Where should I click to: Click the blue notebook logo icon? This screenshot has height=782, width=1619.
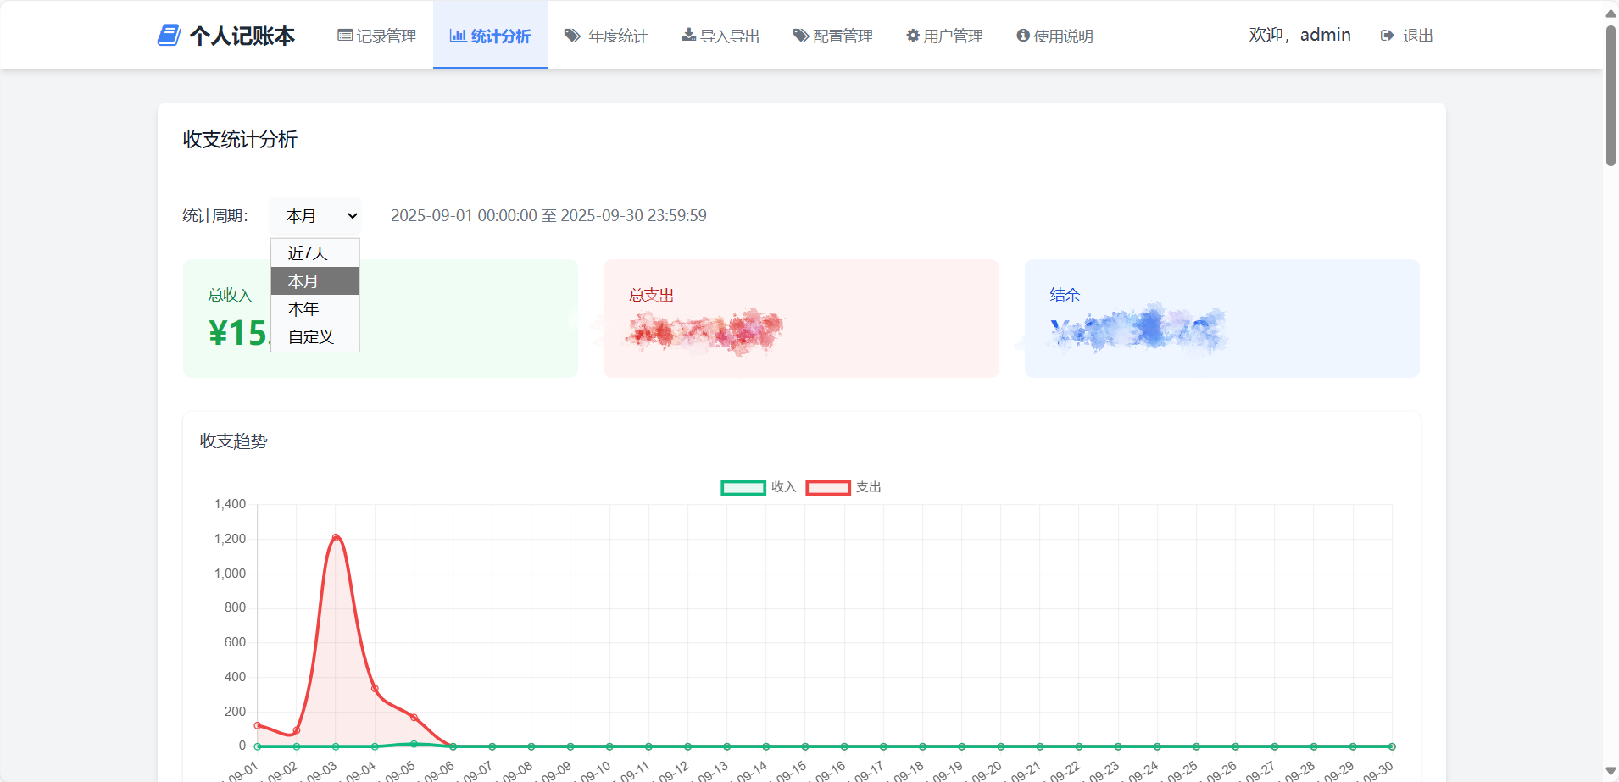click(x=169, y=36)
